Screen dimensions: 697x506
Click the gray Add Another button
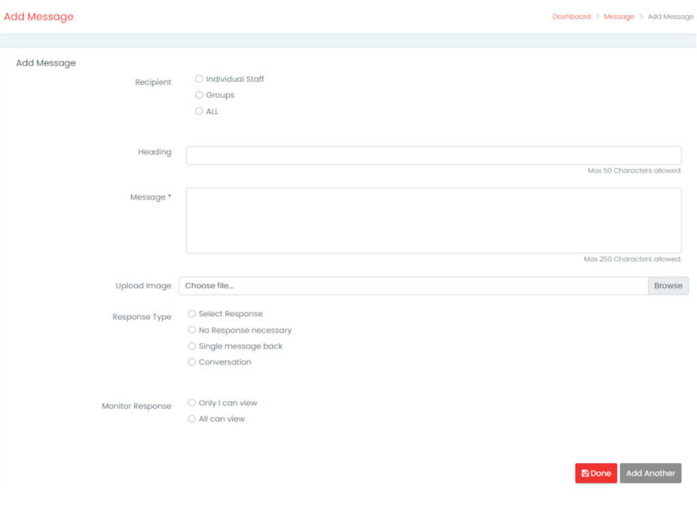click(650, 473)
